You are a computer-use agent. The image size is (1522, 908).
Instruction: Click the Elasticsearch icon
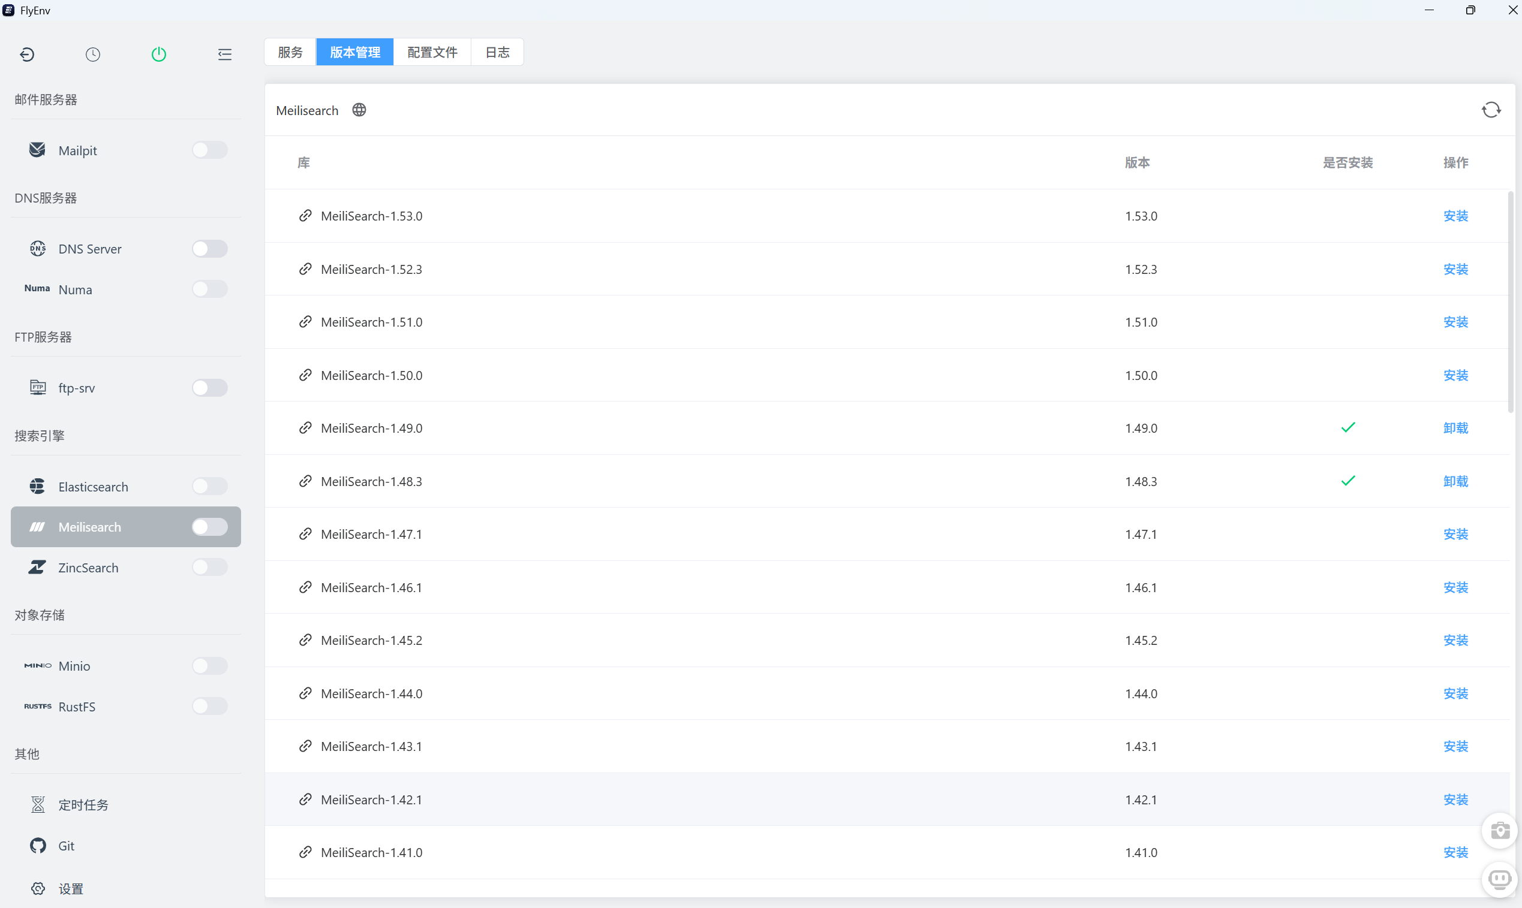37,487
